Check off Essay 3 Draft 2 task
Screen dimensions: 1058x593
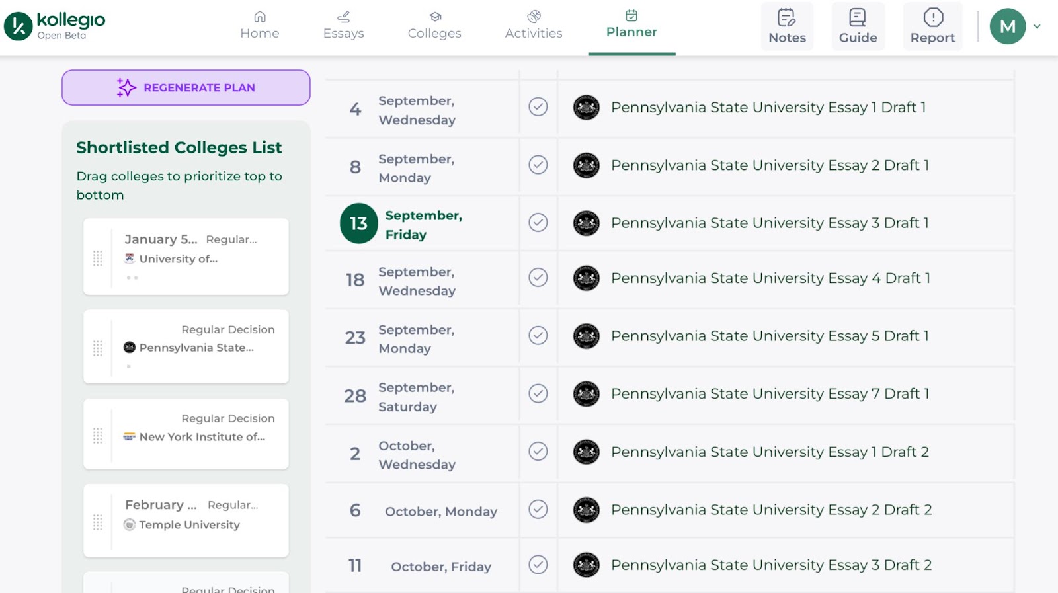click(538, 565)
